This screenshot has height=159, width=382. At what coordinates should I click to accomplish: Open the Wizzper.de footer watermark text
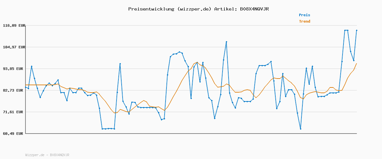tap(47, 155)
